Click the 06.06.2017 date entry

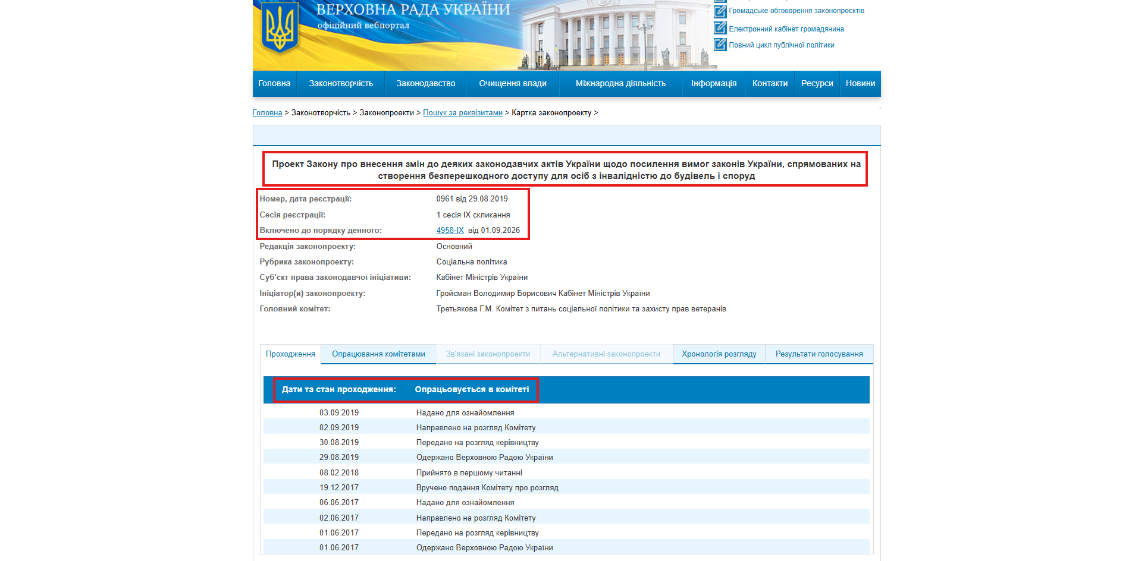click(x=339, y=503)
